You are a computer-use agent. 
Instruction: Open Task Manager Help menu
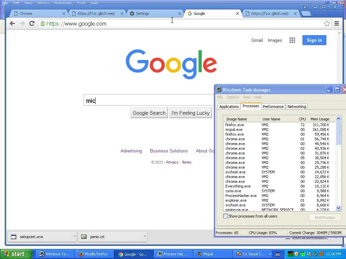[x=258, y=97]
